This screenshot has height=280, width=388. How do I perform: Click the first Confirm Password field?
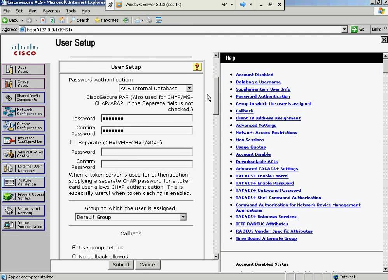[147, 130]
